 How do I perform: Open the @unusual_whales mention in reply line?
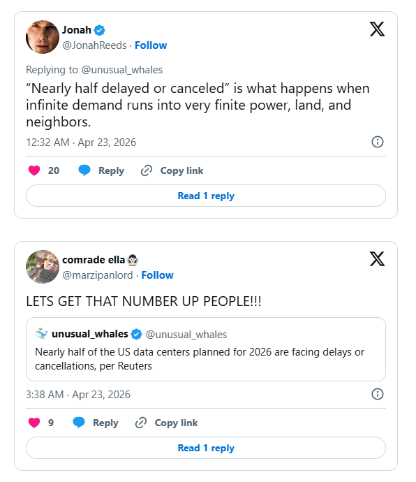coord(122,70)
